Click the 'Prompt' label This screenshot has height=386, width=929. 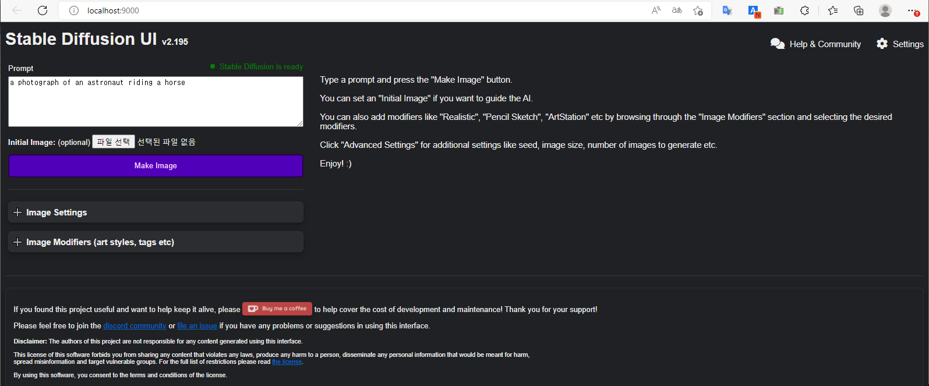point(20,68)
